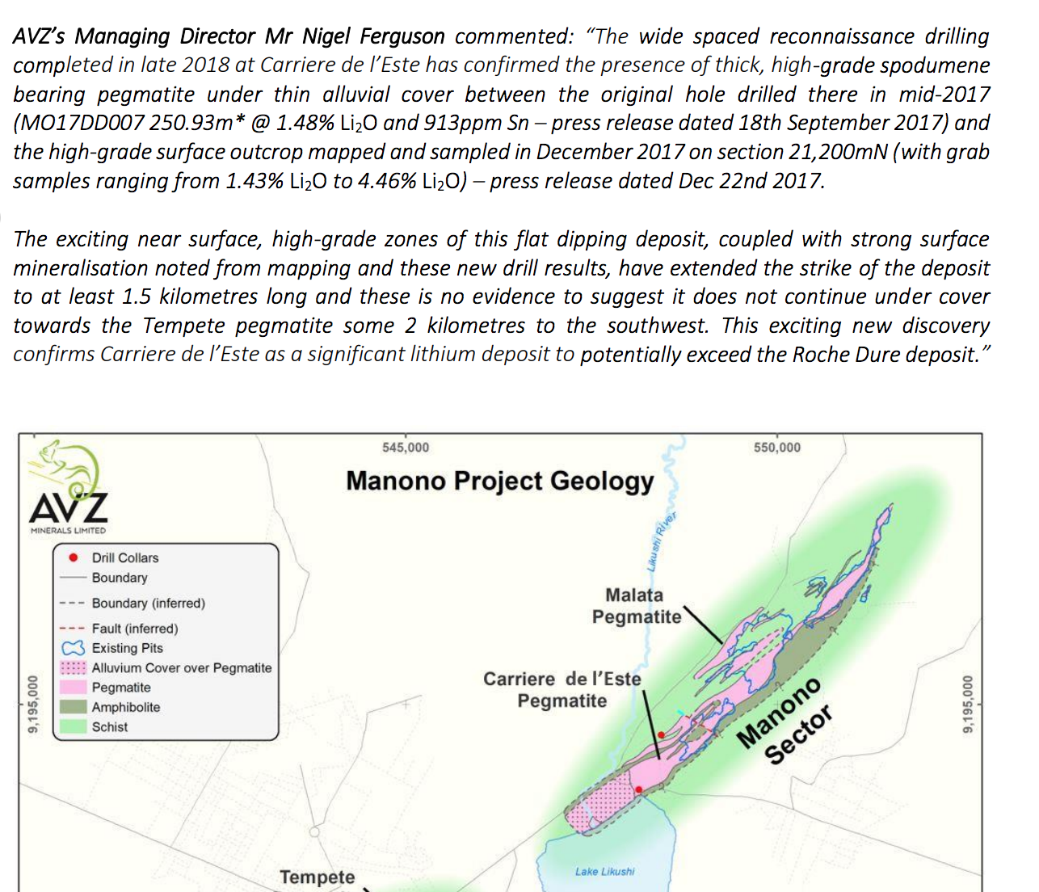Click the "Schist" legend label
This screenshot has height=892, width=1039.
(x=110, y=726)
